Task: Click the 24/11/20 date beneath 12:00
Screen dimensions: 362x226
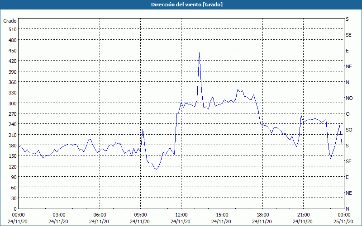Action: [181, 221]
